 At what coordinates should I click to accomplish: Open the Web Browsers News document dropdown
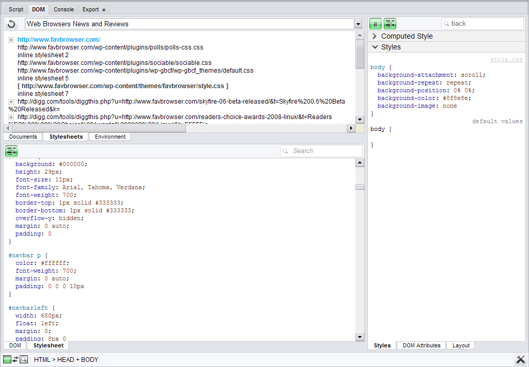click(x=358, y=24)
